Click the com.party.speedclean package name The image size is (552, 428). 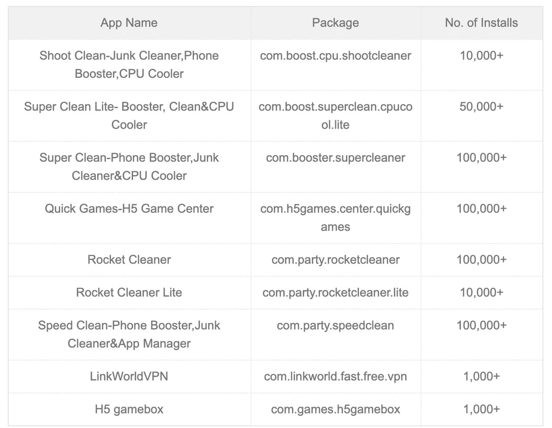335,326
